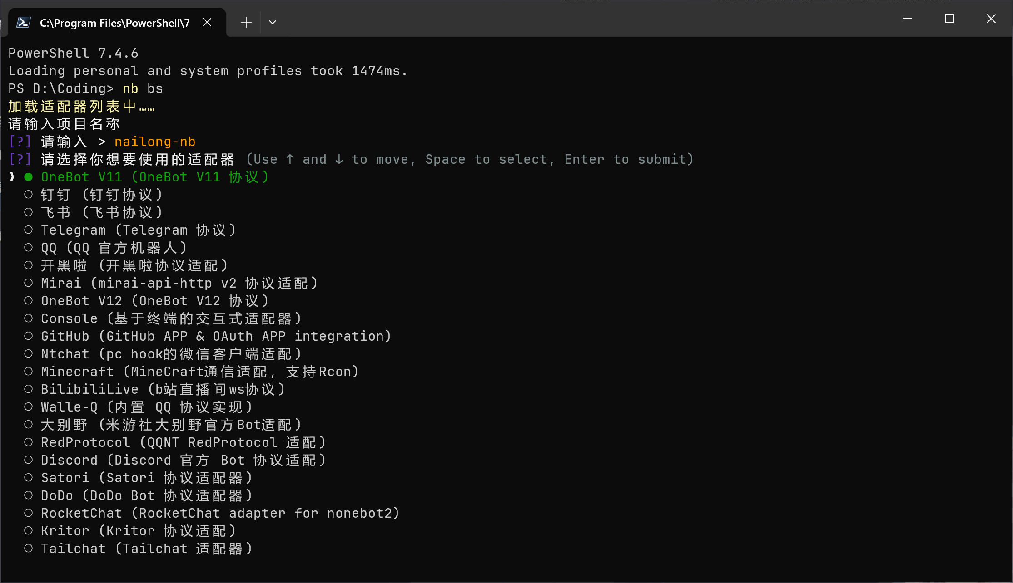The height and width of the screenshot is (583, 1013).
Task: Close the terminal window
Action: coord(991,19)
